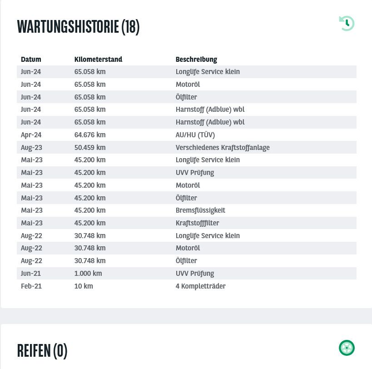Screen dimensions: 372x369
Task: Click the green tire icon beside Reifen
Action: [x=347, y=348]
